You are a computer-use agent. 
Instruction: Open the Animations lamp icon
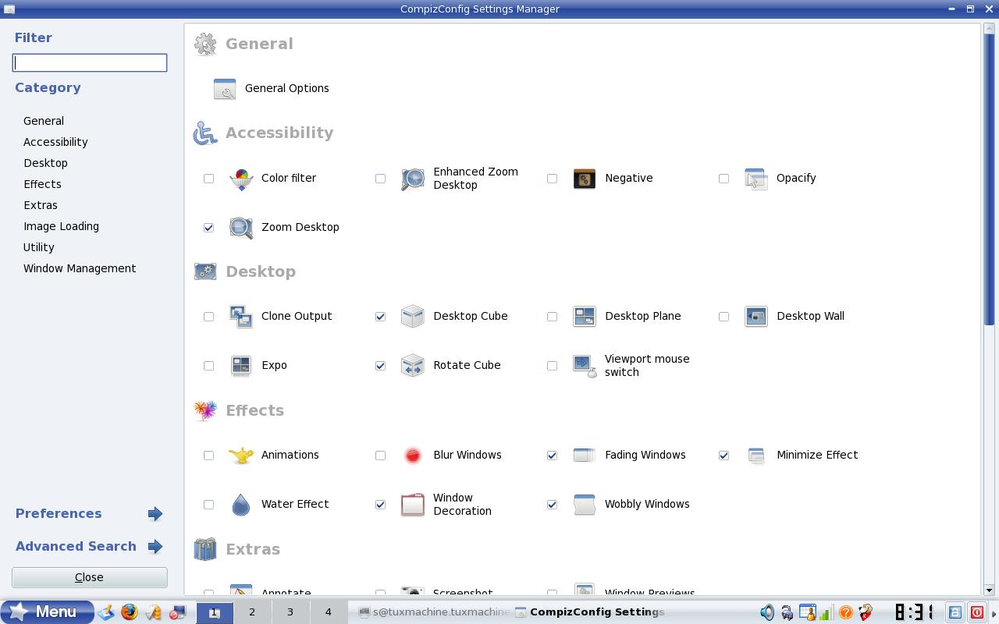coord(241,456)
